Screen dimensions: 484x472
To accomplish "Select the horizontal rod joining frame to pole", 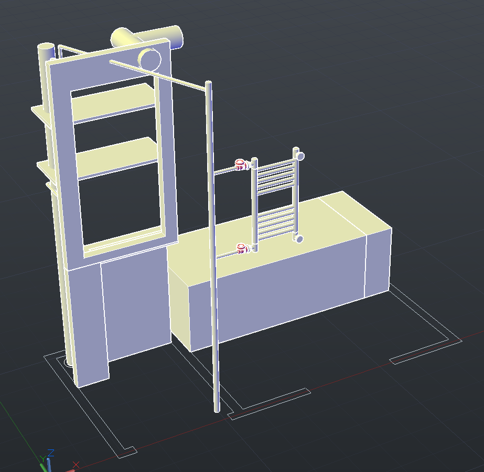I will coord(157,75).
